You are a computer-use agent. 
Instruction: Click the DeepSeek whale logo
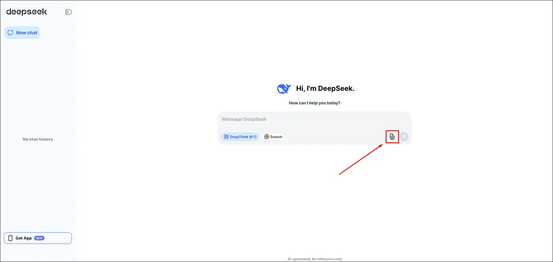pos(284,88)
